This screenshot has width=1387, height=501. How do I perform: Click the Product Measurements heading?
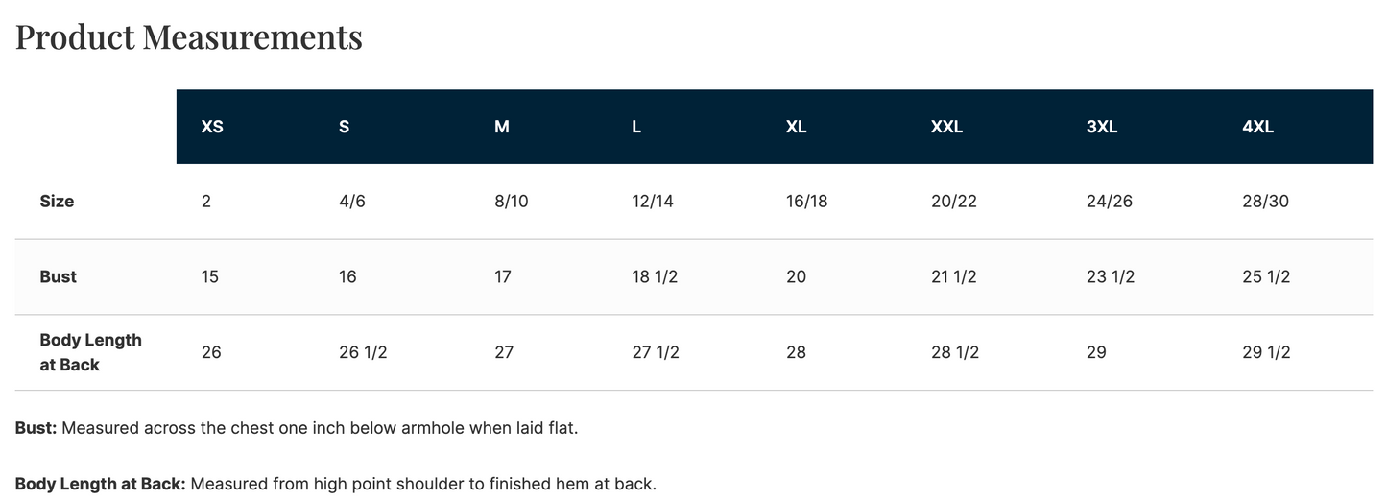(x=189, y=37)
